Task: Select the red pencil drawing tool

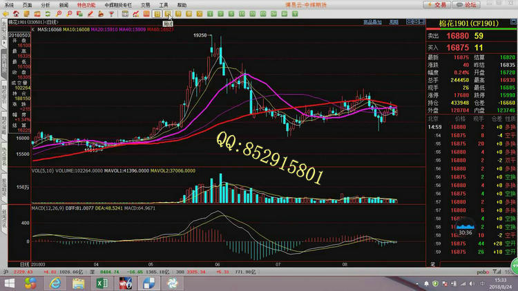Action: click(x=91, y=13)
